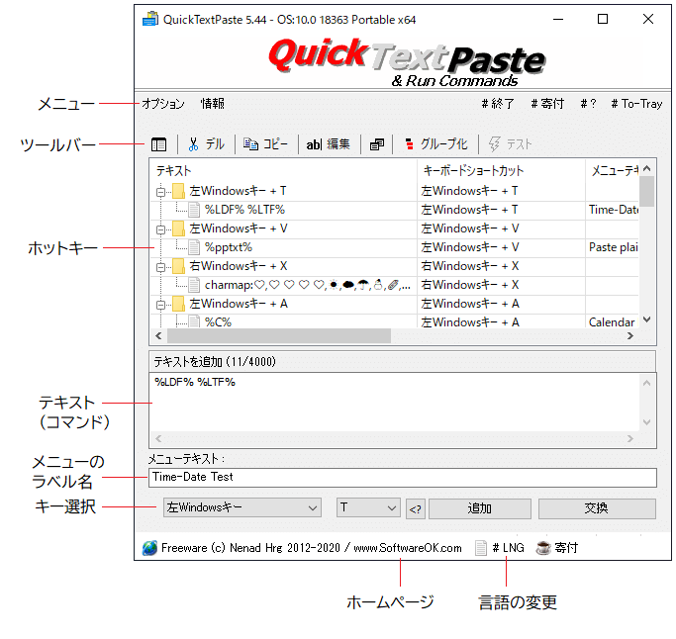Select the 右Windowsキー + X folder icon
This screenshot has height=639, width=676.
[x=178, y=266]
